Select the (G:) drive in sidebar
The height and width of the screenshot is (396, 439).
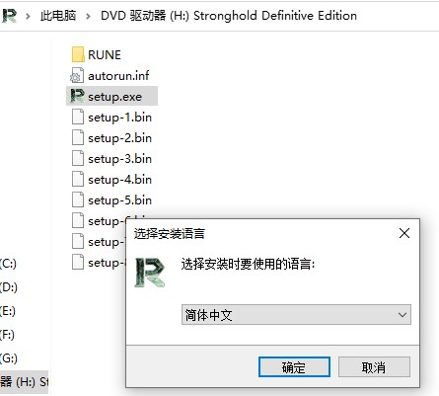click(x=9, y=357)
